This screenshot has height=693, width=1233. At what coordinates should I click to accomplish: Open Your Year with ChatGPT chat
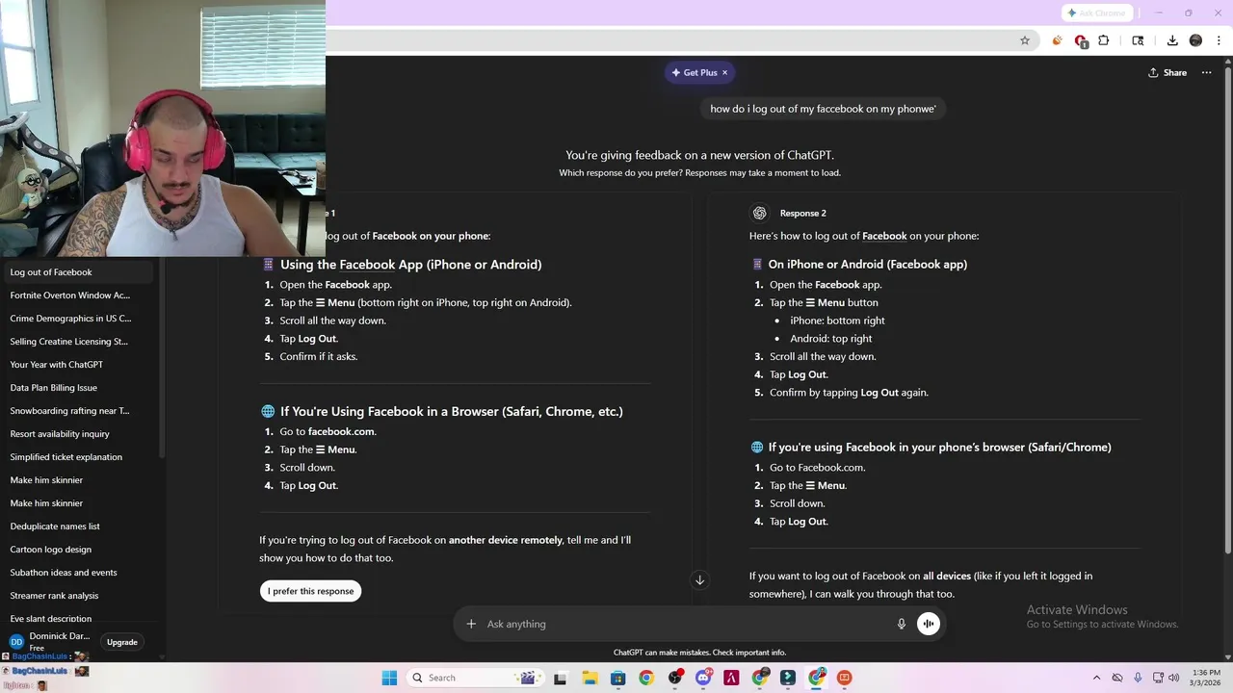tap(77, 365)
